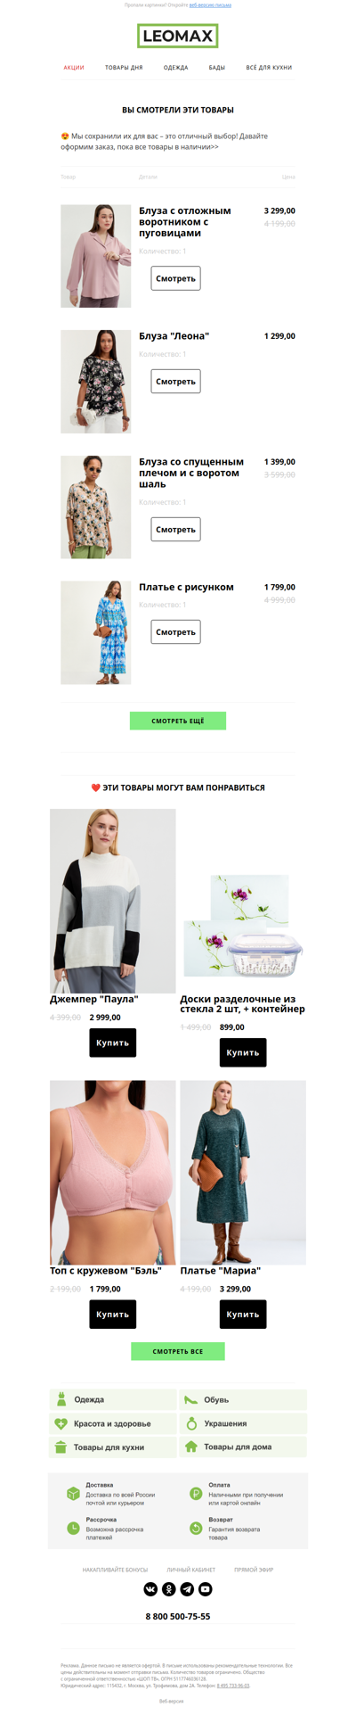Image resolution: width=356 pixels, height=1723 pixels.
Task: Click the LEOMAX logo
Action: pos(178,37)
